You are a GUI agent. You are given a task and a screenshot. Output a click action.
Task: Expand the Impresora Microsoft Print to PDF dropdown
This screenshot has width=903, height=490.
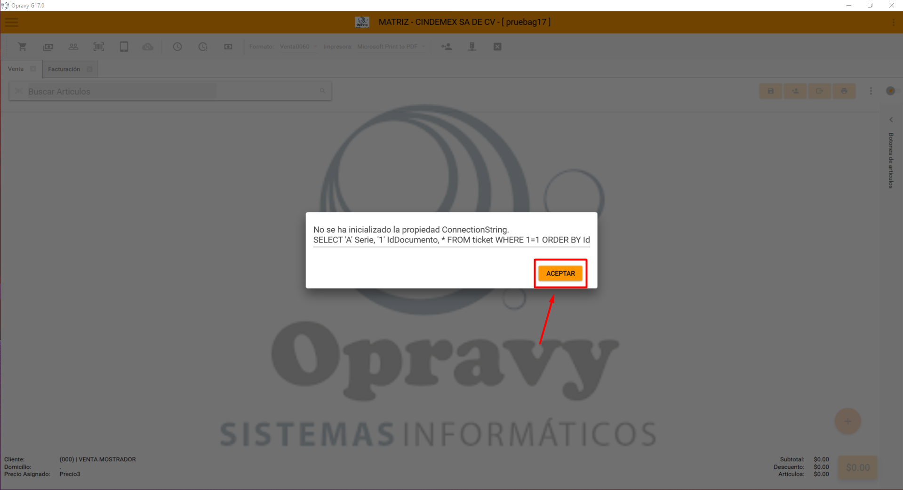pos(392,47)
